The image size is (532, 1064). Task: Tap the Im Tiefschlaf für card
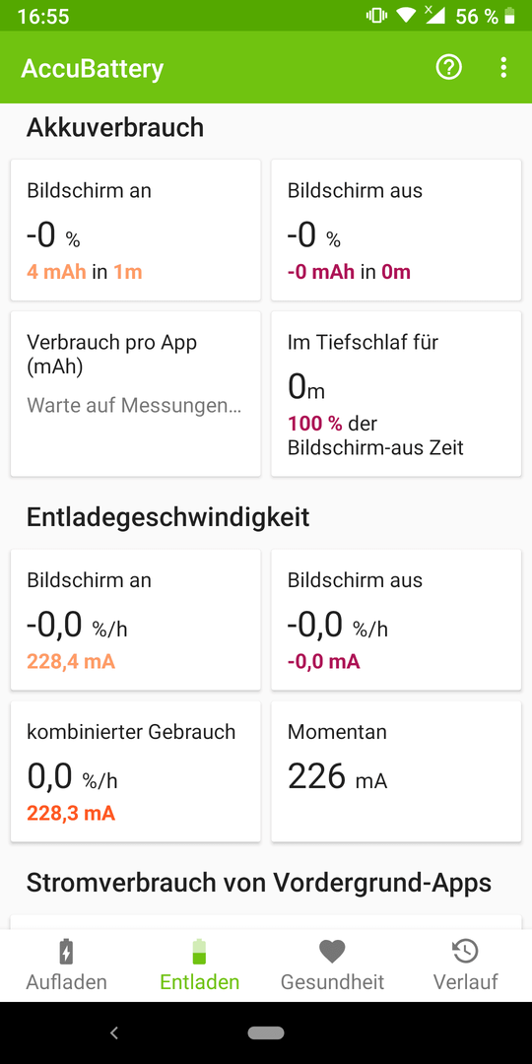(x=396, y=393)
